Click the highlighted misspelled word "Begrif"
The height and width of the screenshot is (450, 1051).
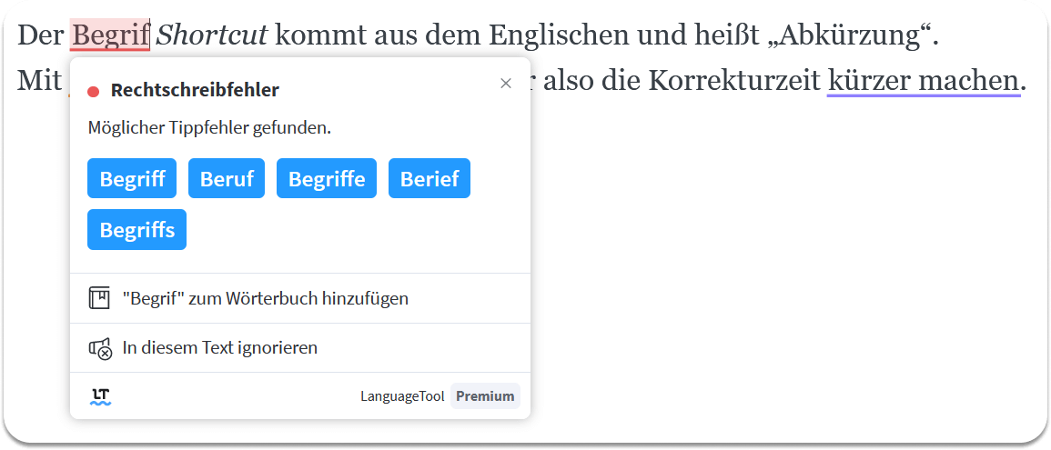111,35
